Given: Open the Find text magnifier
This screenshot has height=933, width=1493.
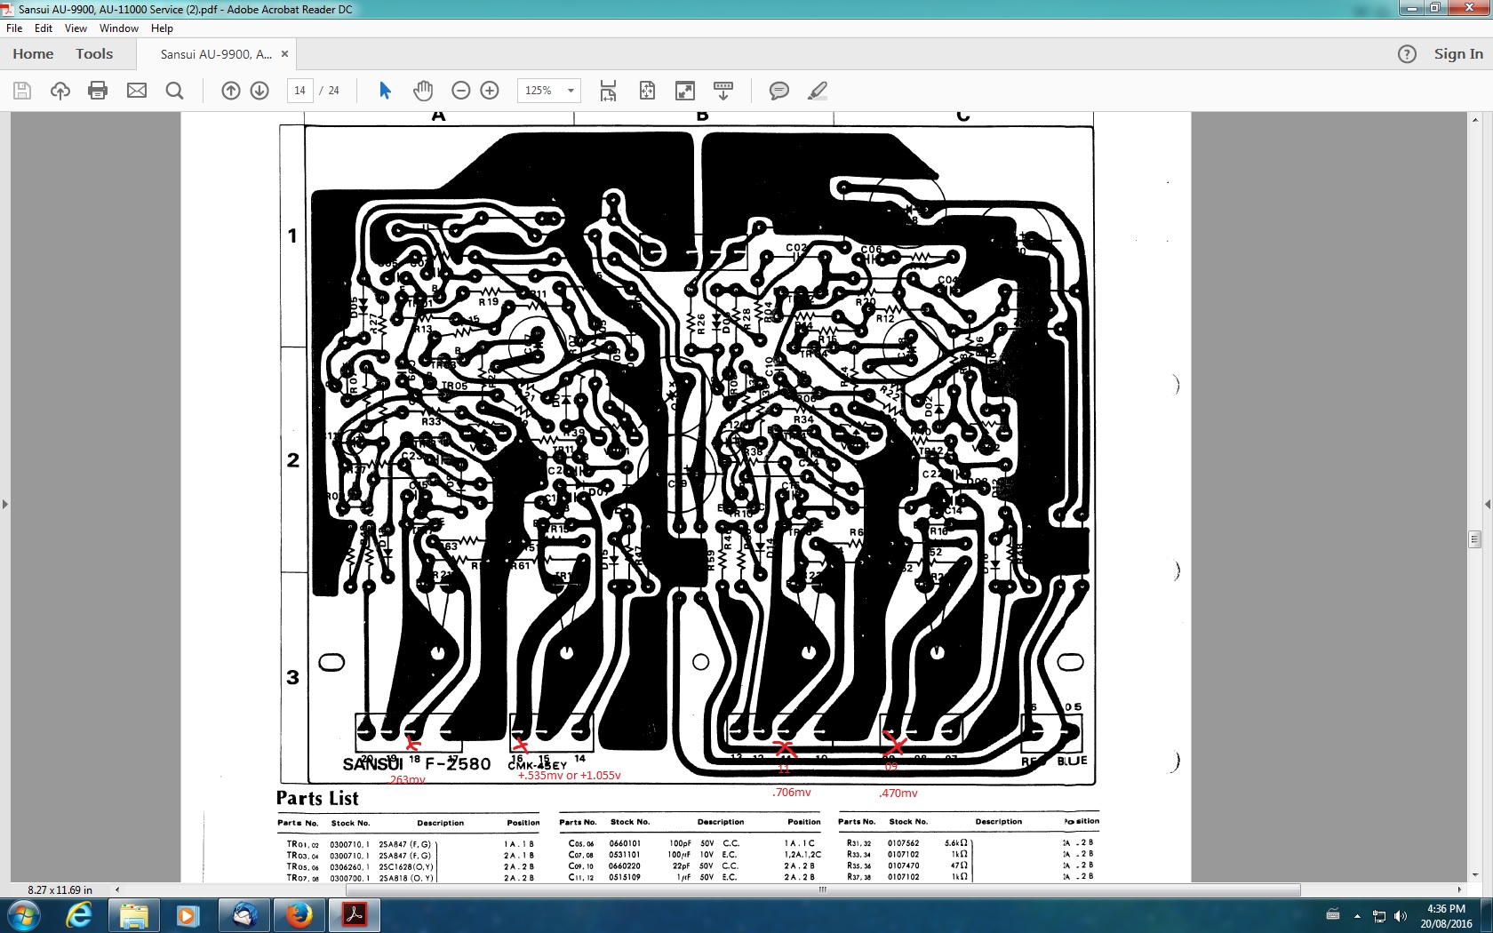Looking at the screenshot, I should (175, 91).
